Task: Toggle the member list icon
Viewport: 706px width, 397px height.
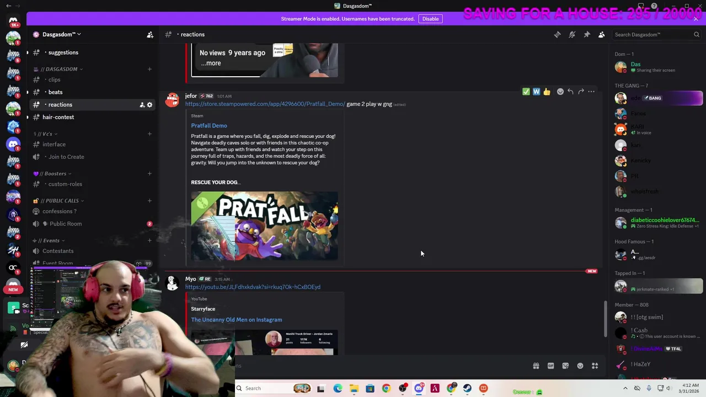Action: (602, 34)
